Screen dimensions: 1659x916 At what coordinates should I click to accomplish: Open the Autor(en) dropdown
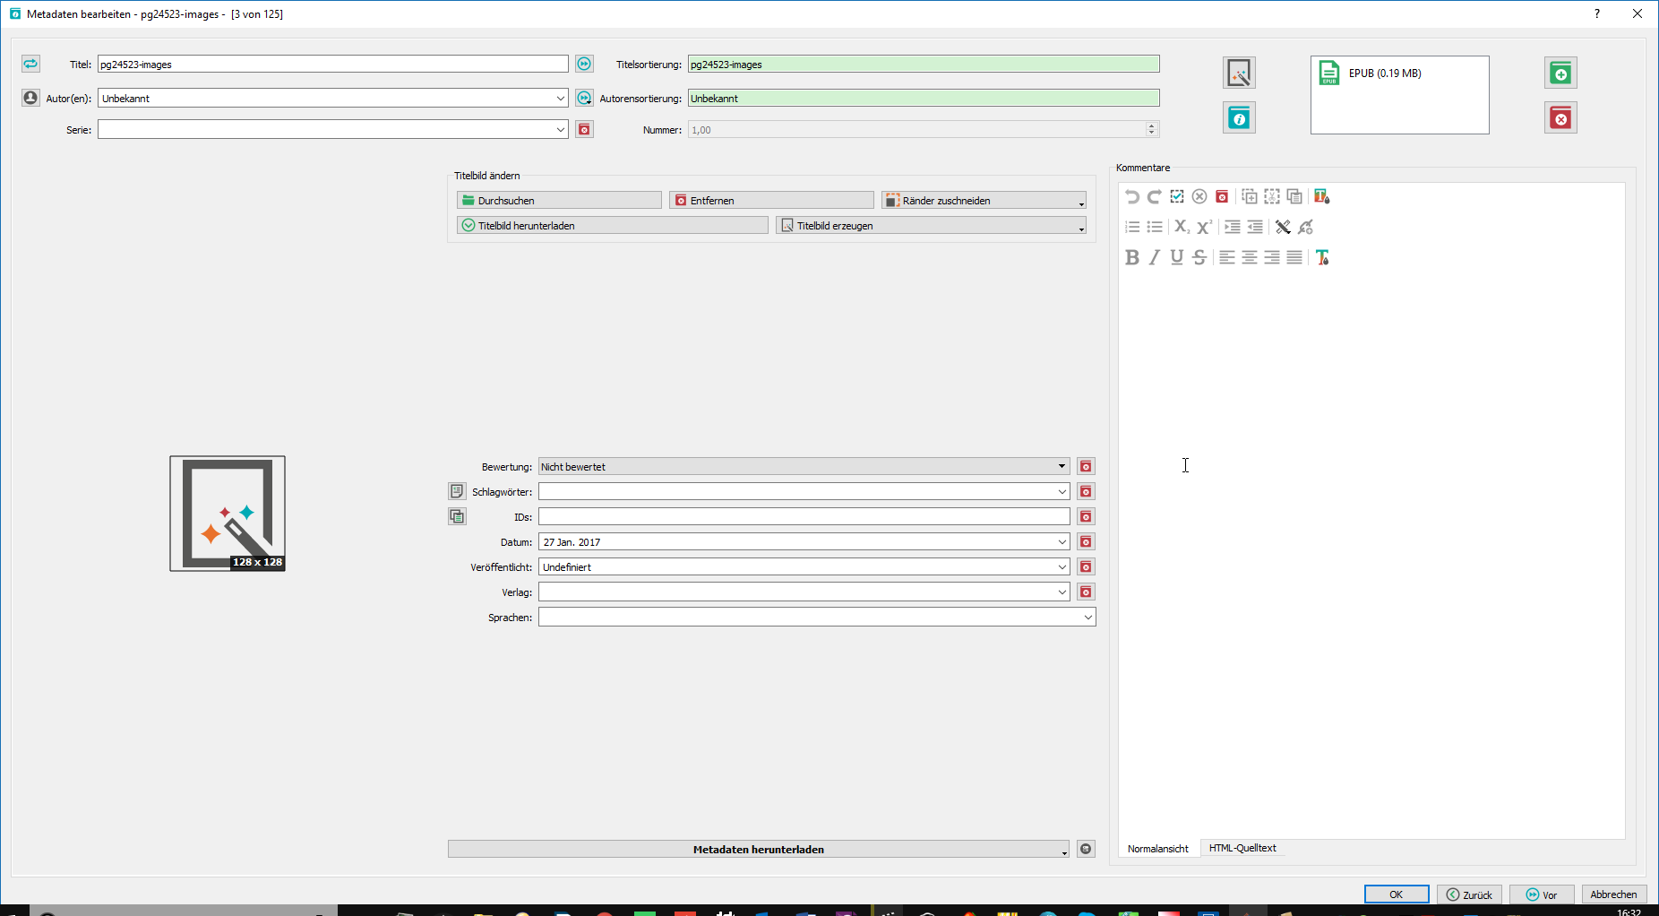[x=560, y=98]
